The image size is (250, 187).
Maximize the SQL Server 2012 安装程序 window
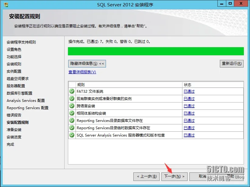tap(230, 4)
